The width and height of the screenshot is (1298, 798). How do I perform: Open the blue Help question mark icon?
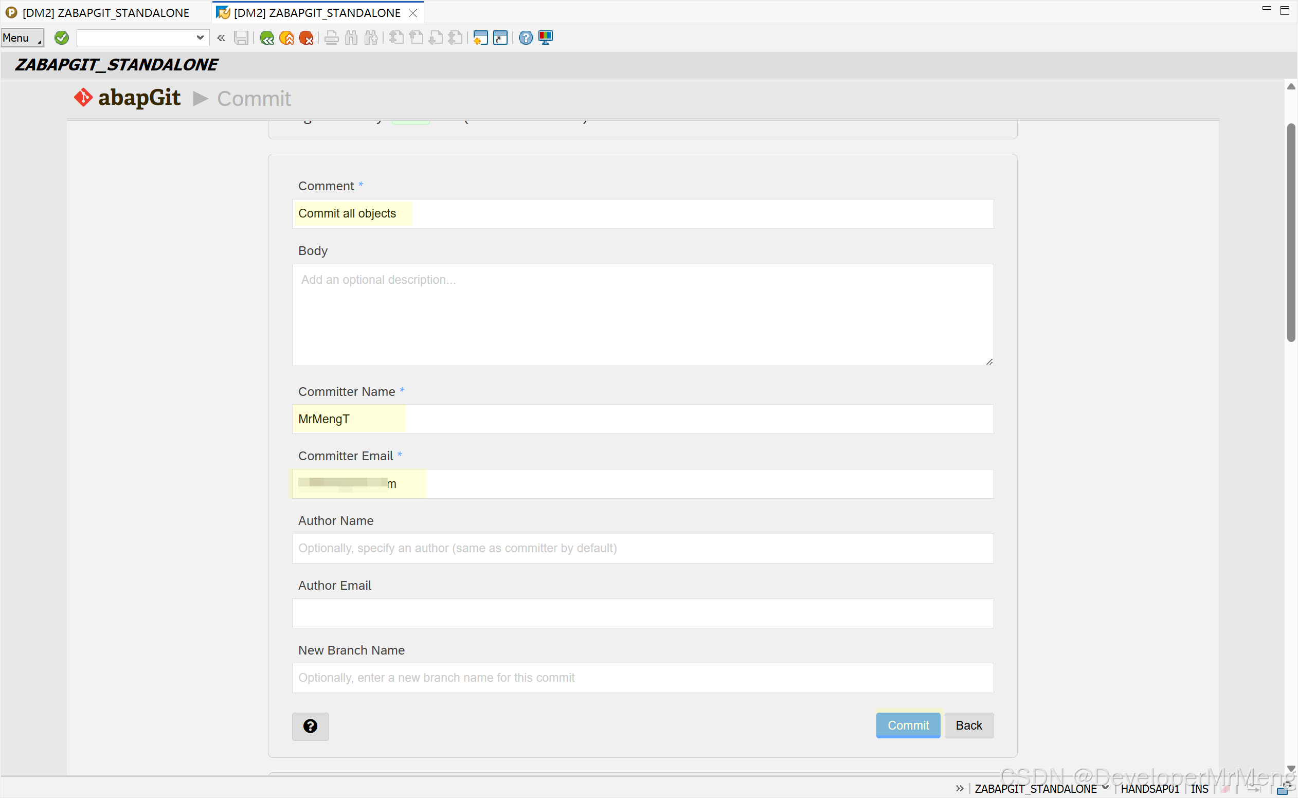point(526,38)
